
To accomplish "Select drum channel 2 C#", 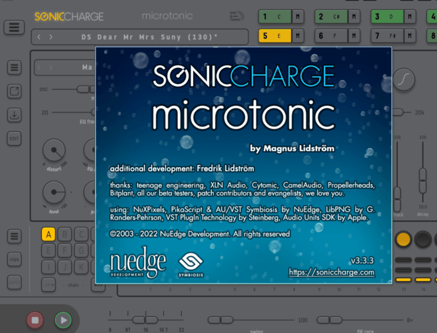I will (331, 17).
